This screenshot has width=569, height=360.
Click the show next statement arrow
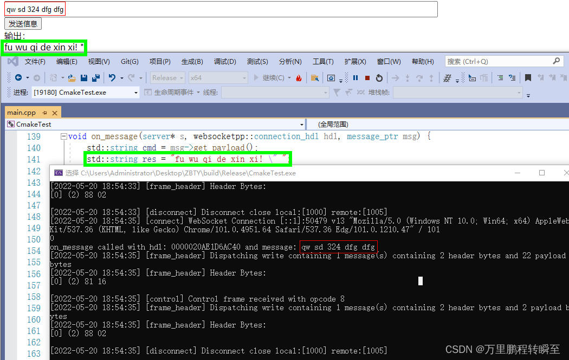coord(396,78)
